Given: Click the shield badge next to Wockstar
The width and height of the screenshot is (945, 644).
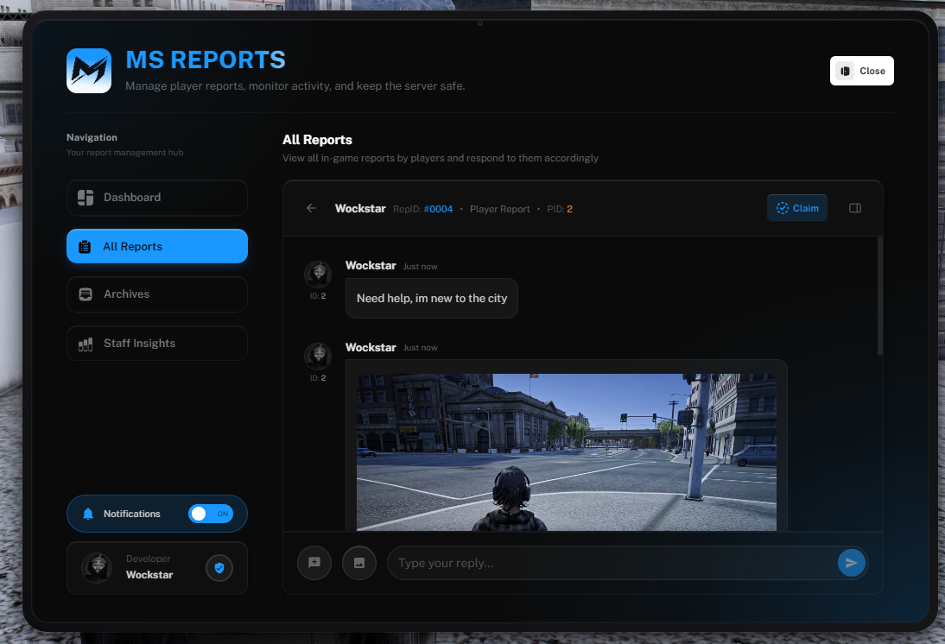Looking at the screenshot, I should pyautogui.click(x=219, y=568).
